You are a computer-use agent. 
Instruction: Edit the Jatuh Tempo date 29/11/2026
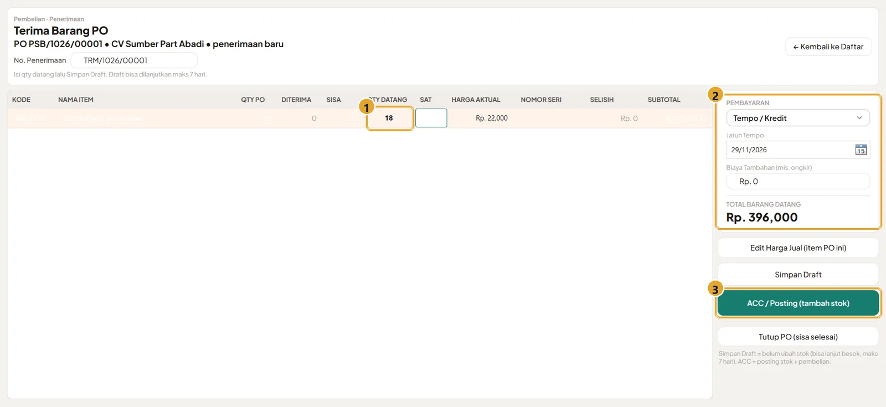coord(798,150)
